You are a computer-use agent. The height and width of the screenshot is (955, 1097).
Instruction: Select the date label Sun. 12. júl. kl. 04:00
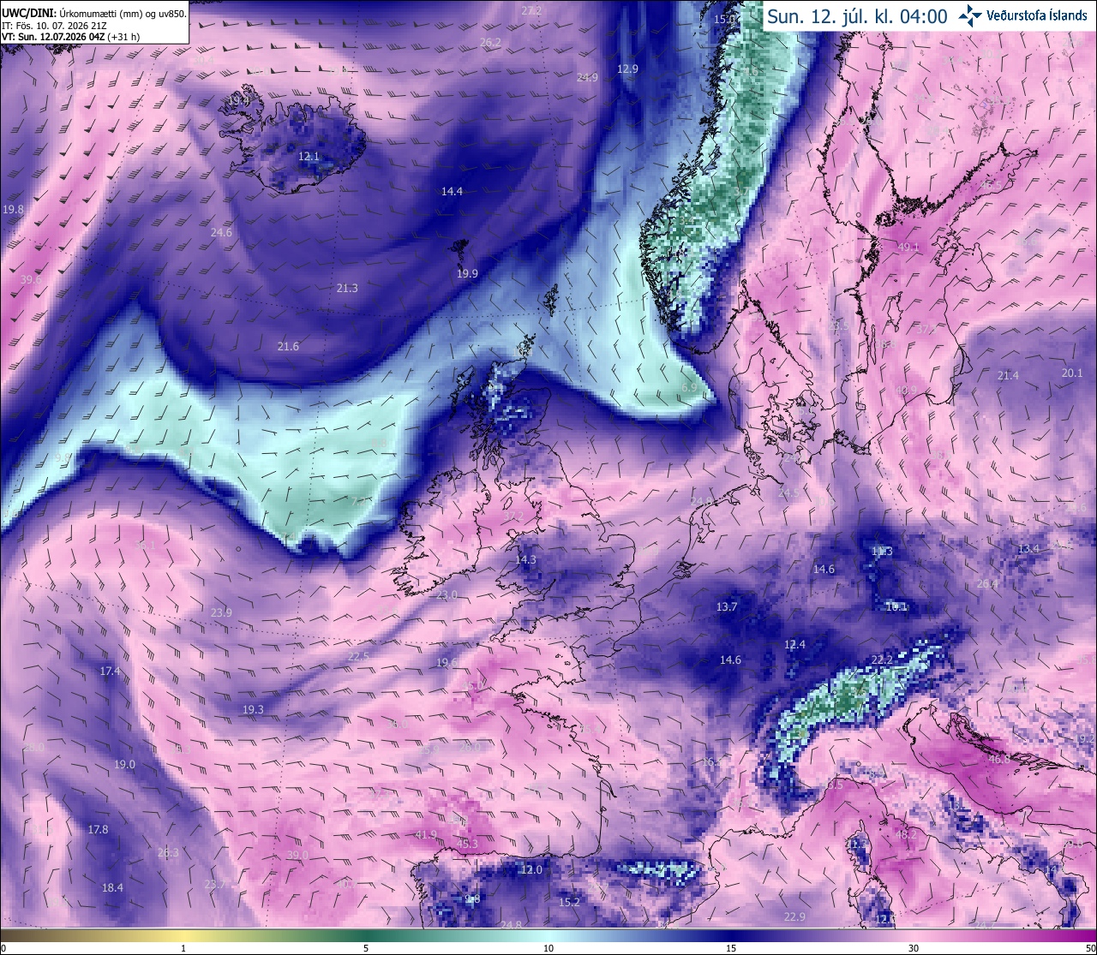click(x=857, y=16)
